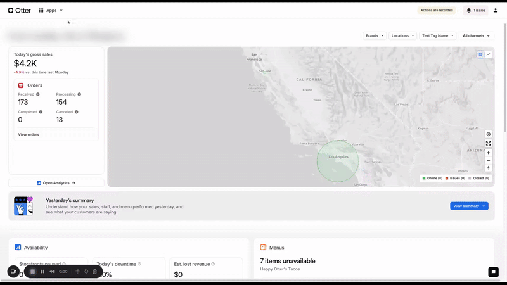
Task: Expand the Brands dropdown
Action: [x=375, y=36]
